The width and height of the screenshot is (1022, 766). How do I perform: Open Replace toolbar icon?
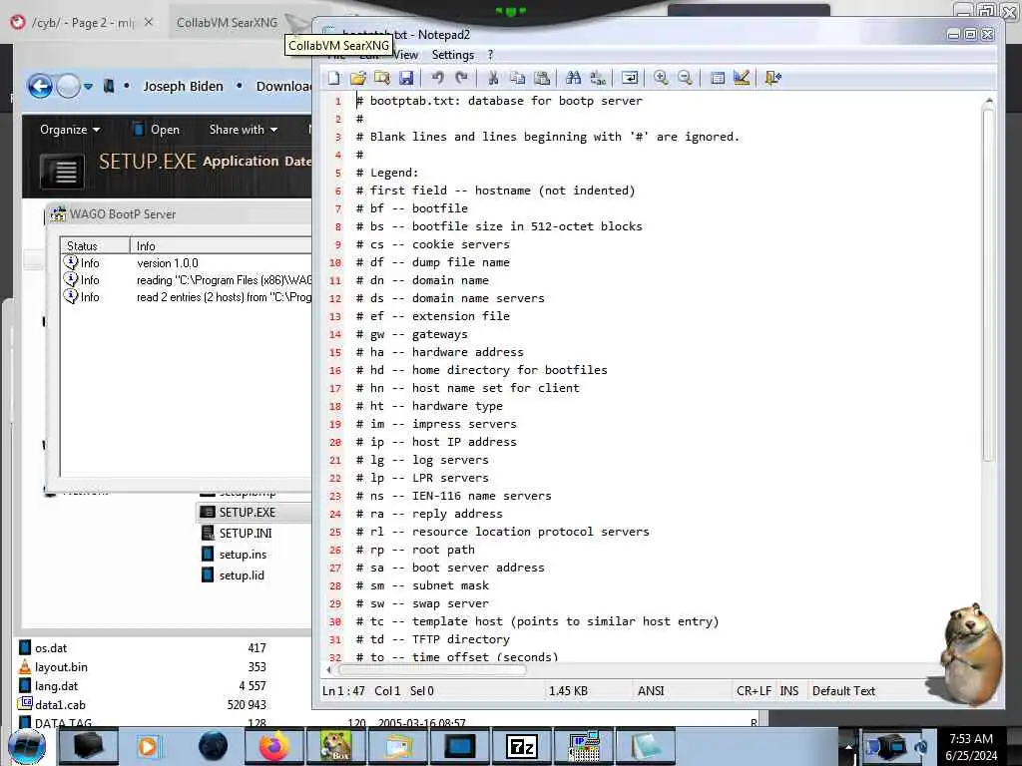(598, 78)
